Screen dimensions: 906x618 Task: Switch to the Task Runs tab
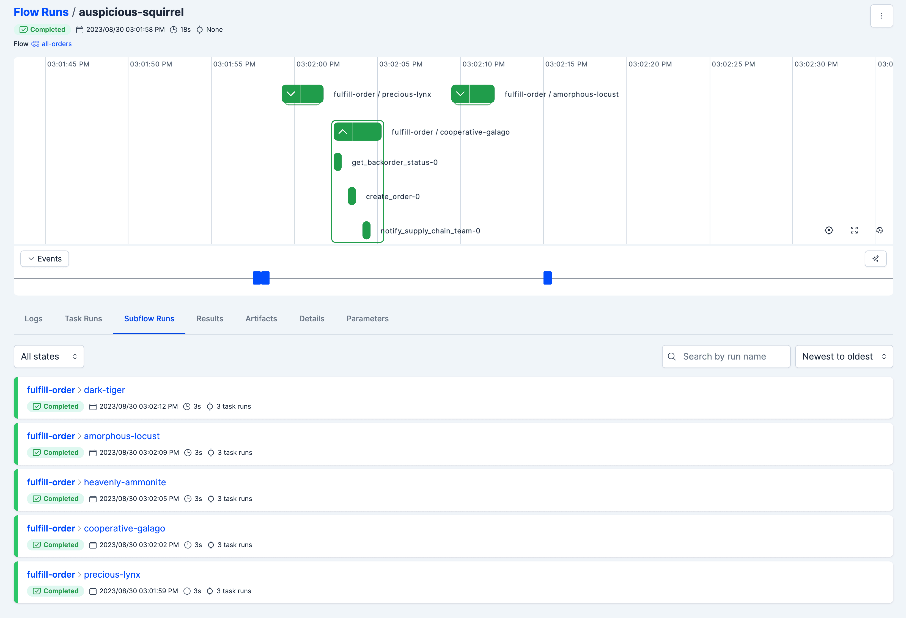(x=83, y=319)
